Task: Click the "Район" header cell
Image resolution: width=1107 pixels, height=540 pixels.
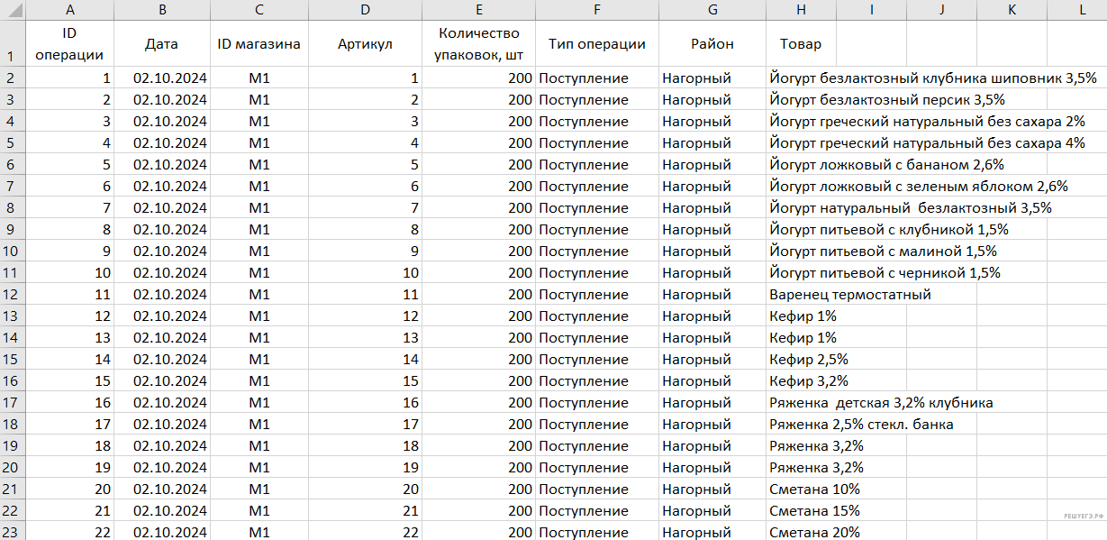Action: (x=712, y=44)
